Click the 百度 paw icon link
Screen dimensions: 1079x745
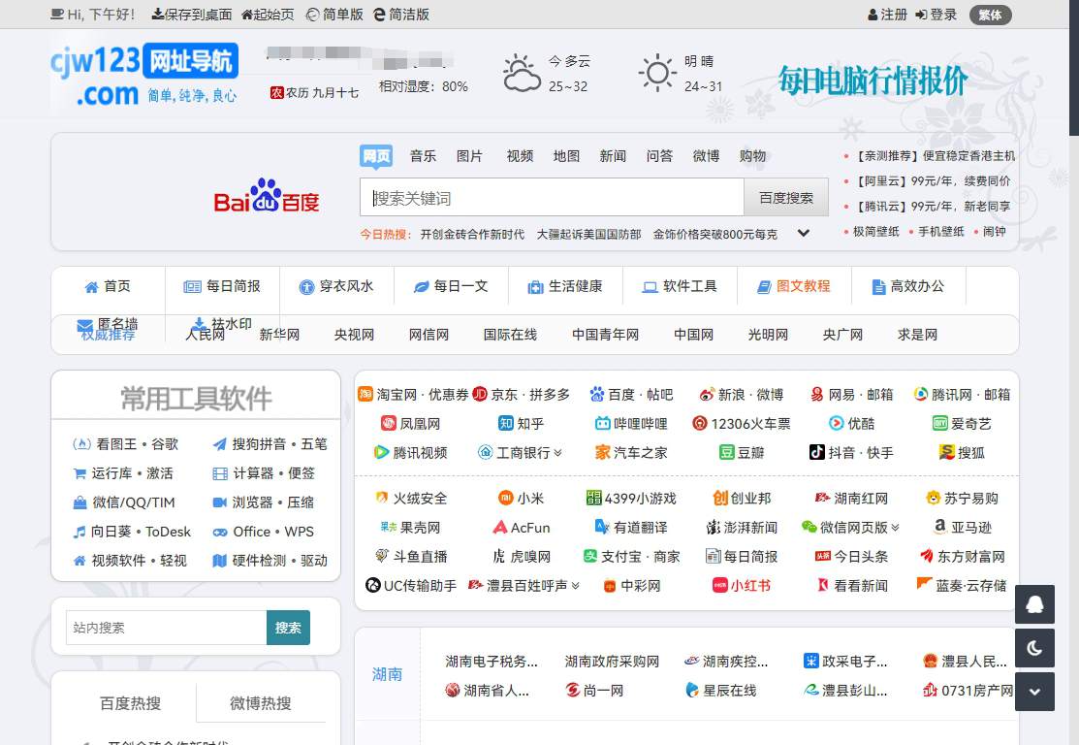coord(596,394)
